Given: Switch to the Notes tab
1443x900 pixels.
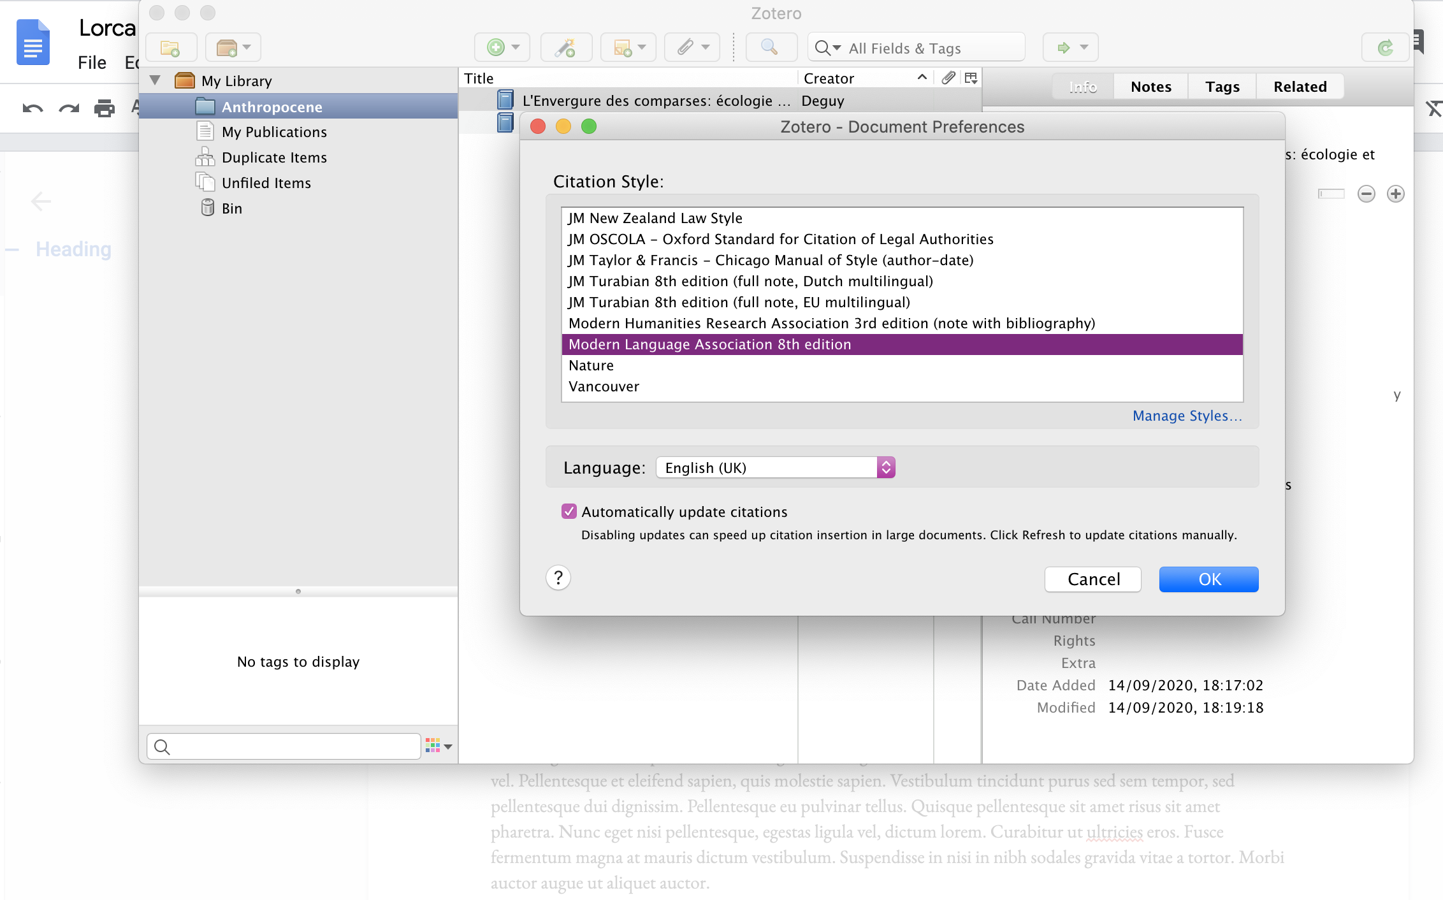Looking at the screenshot, I should click(1151, 87).
